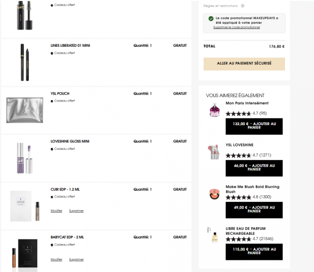Click the green checkmark promo confirmation icon

pyautogui.click(x=211, y=19)
